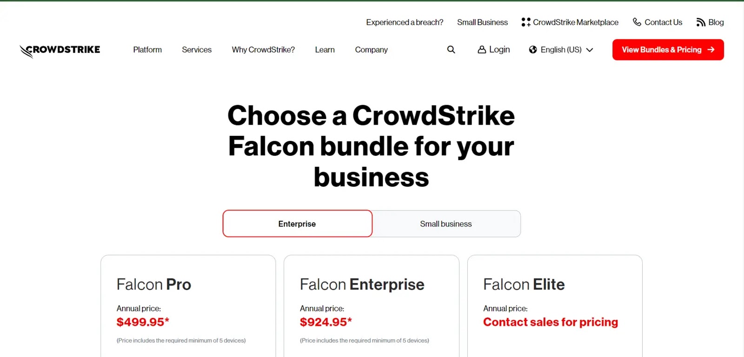Open the Why CrowdStrike? menu

[263, 50]
